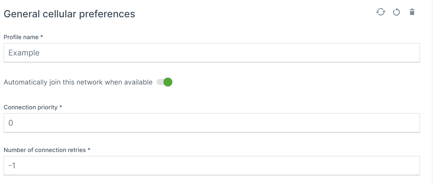Focus the Profile name input field
Image resolution: width=433 pixels, height=185 pixels.
211,53
